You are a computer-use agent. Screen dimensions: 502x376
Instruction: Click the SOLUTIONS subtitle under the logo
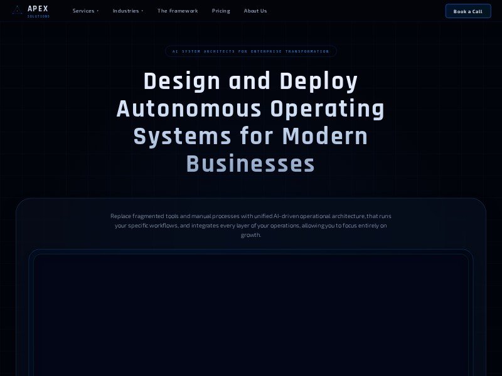tap(38, 16)
